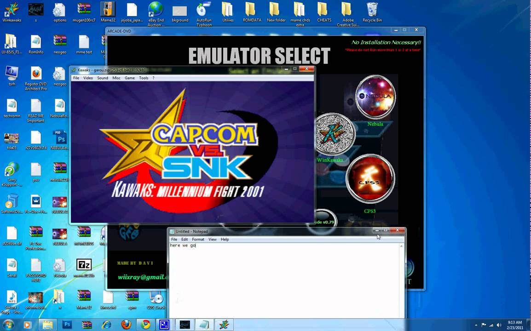The width and height of the screenshot is (531, 331).
Task: Open the Adobe Creative Suite folder
Action: [x=348, y=14]
